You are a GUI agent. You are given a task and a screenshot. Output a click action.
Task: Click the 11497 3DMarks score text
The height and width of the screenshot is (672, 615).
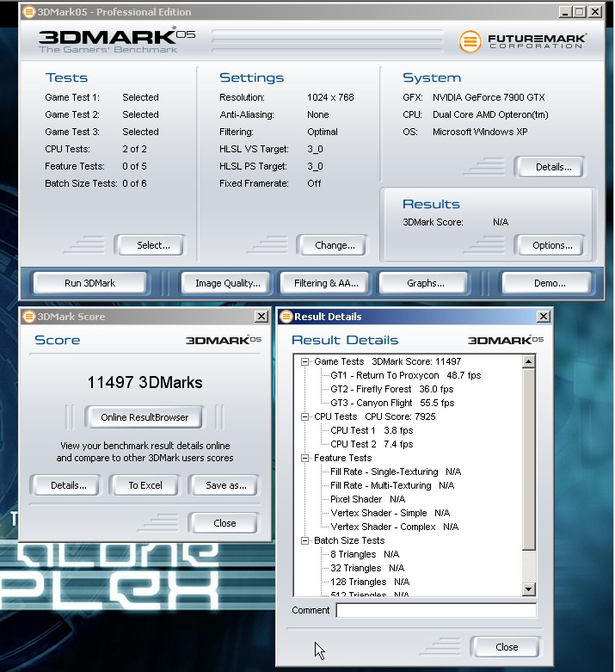[145, 382]
